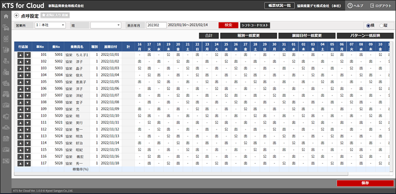This screenshot has height=194, width=396.
Task: Add a row below car 101
Action: tap(27, 55)
